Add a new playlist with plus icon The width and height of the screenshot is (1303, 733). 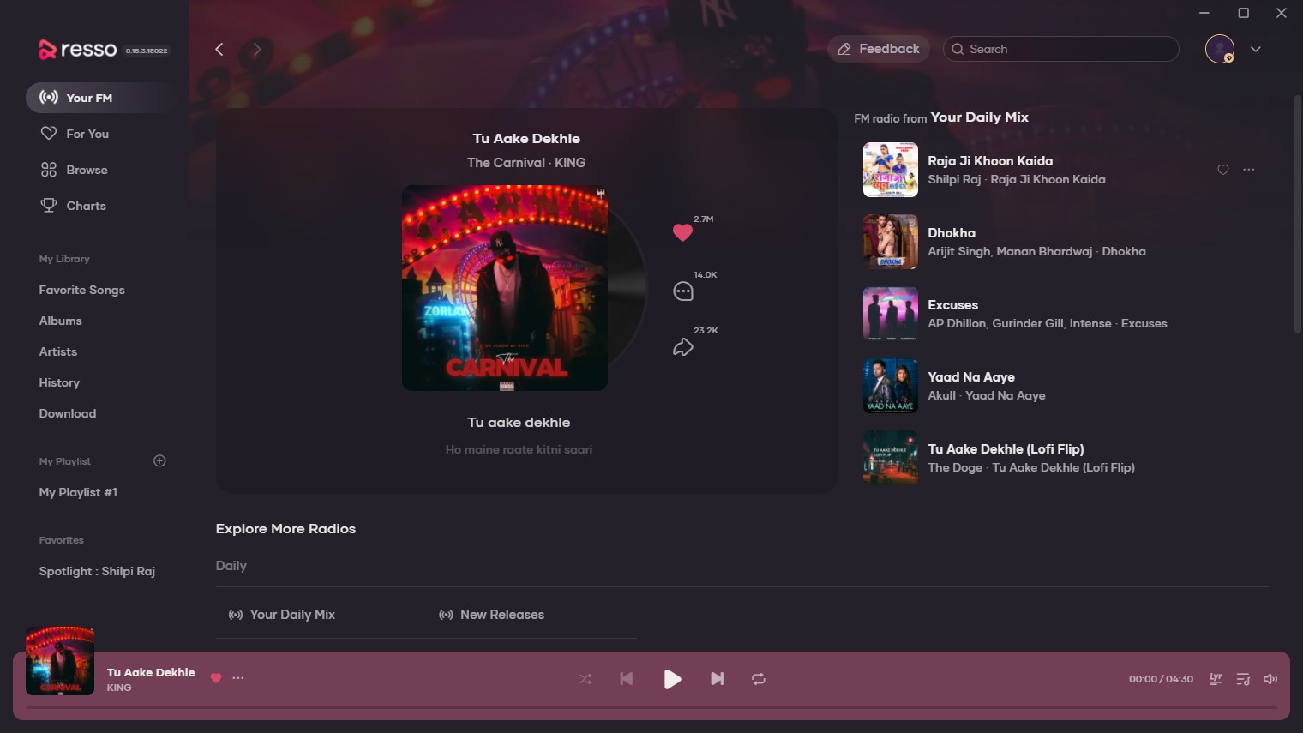click(159, 461)
